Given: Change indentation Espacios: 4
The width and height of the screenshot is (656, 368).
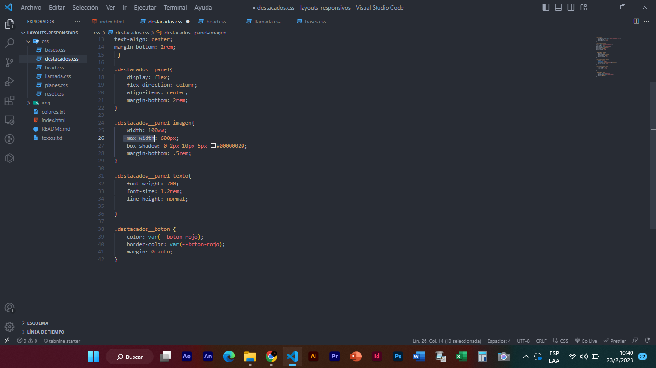Looking at the screenshot, I should 499,341.
